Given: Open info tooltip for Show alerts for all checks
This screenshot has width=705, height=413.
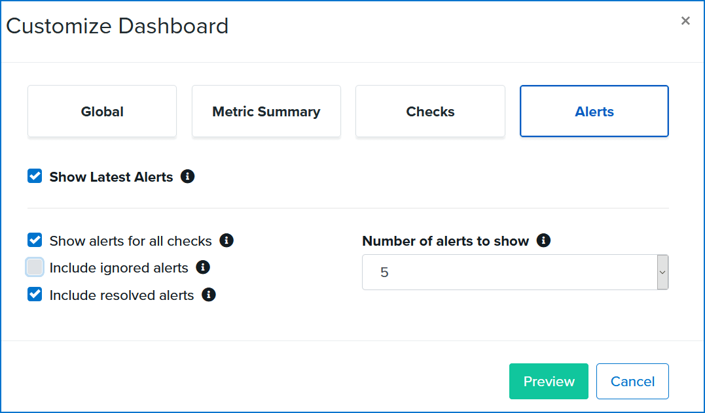Looking at the screenshot, I should (x=226, y=240).
